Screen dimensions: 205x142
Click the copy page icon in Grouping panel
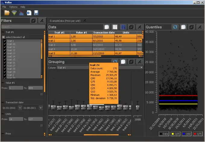click(x=123, y=62)
